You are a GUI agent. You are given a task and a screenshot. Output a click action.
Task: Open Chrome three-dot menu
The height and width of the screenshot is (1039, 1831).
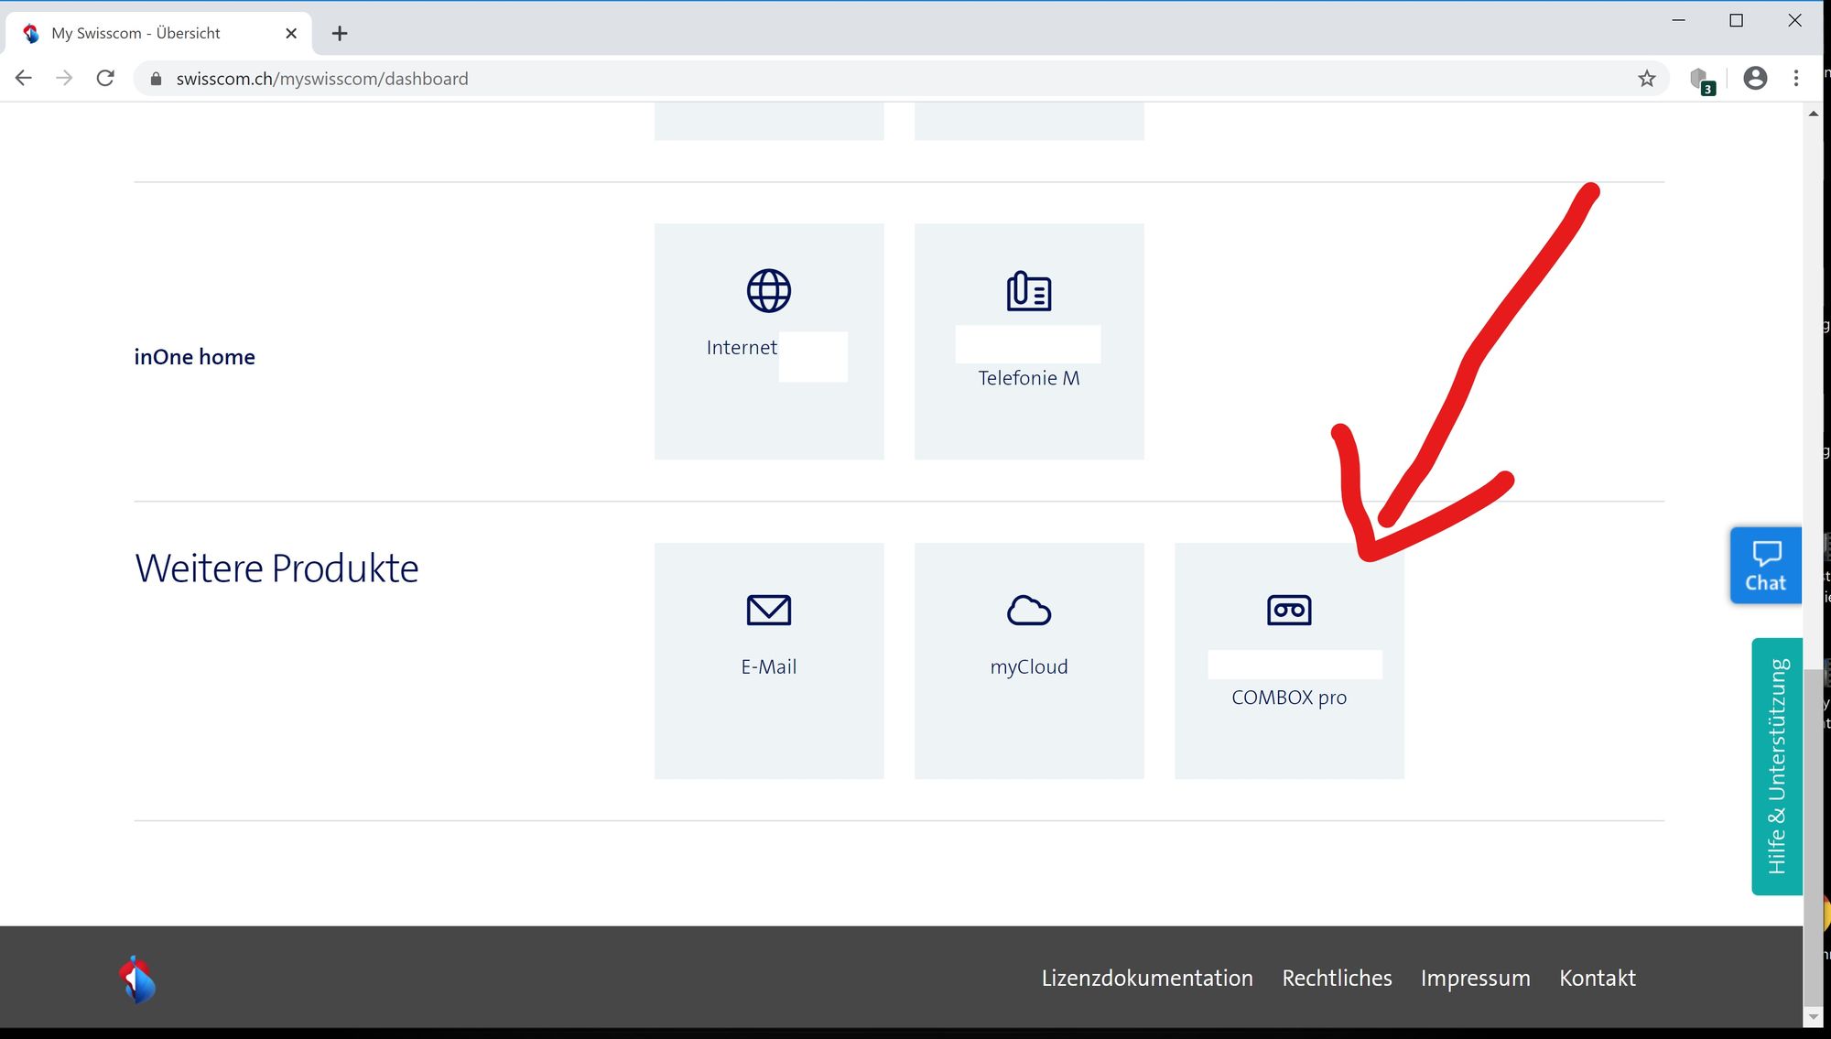[1796, 79]
